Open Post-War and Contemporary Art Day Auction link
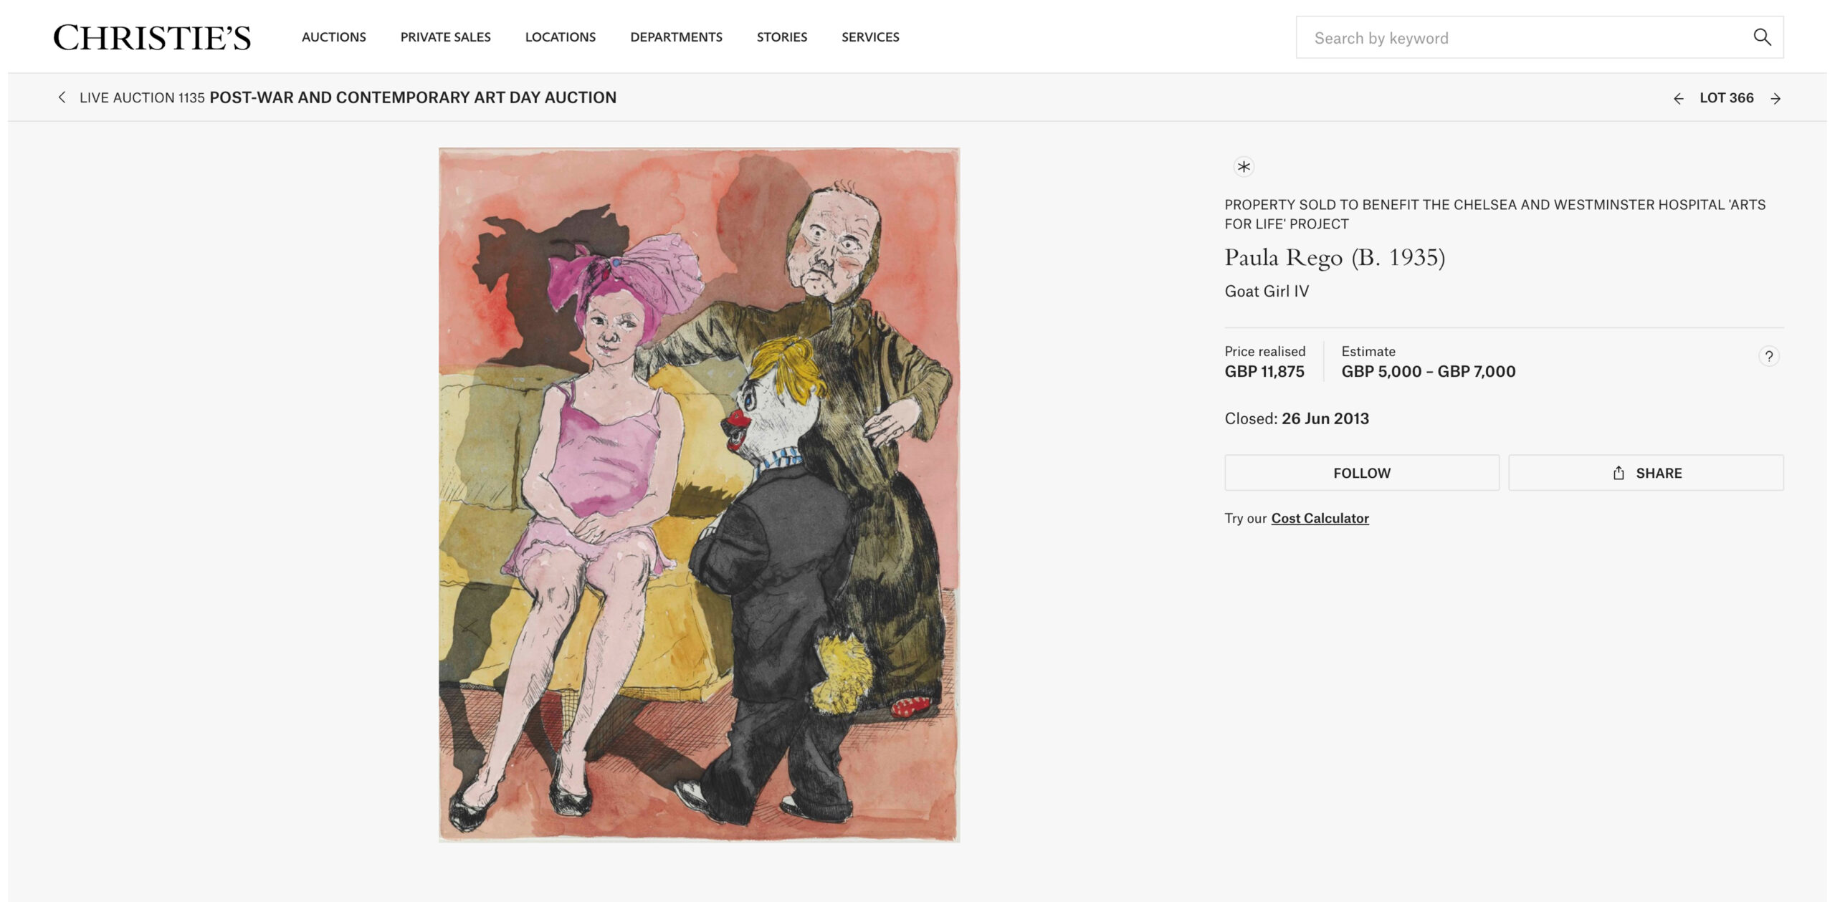Viewport: 1835px width, 902px height. tap(413, 97)
